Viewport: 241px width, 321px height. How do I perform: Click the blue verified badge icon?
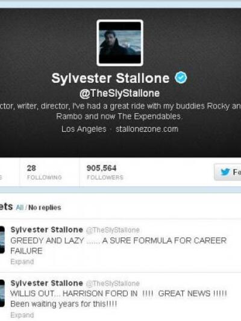click(x=181, y=78)
